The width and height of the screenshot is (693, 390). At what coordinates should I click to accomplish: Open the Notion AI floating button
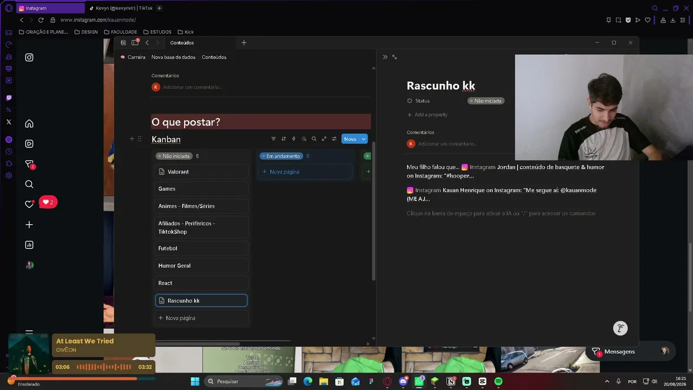coord(620,328)
